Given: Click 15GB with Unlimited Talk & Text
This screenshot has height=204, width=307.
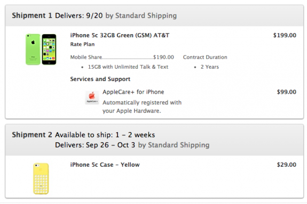Looking at the screenshot, I should pos(128,67).
